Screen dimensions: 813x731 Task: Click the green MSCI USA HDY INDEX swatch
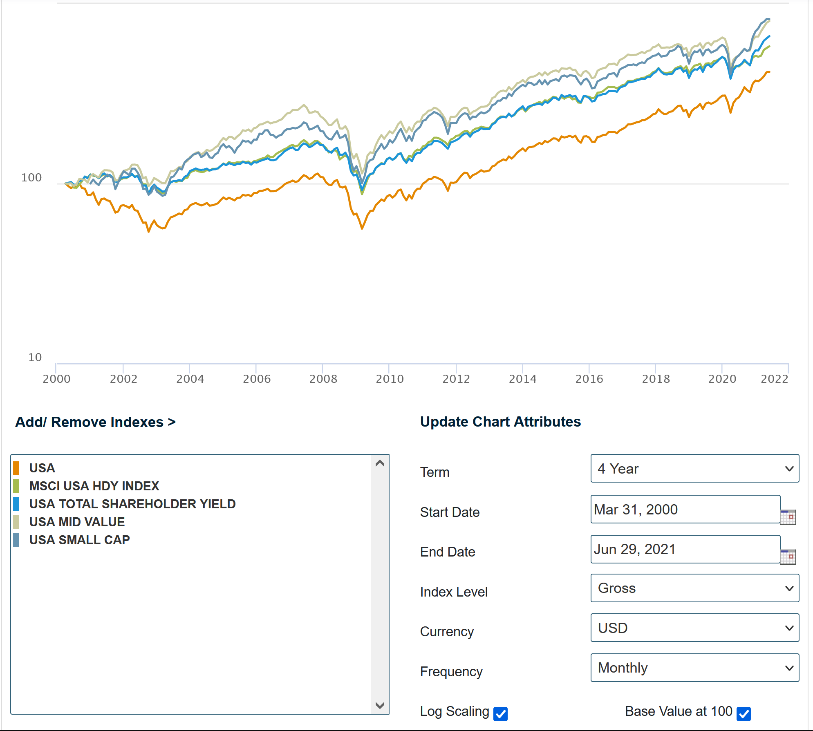click(x=16, y=486)
